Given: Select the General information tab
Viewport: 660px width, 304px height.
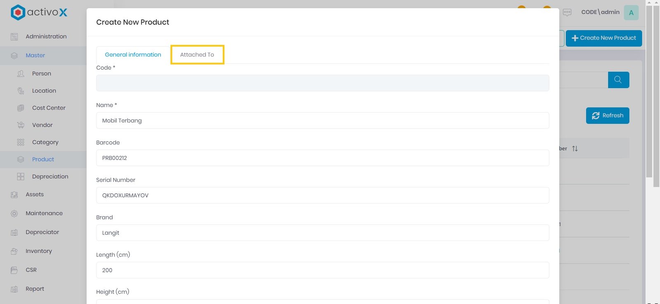Looking at the screenshot, I should tap(133, 55).
